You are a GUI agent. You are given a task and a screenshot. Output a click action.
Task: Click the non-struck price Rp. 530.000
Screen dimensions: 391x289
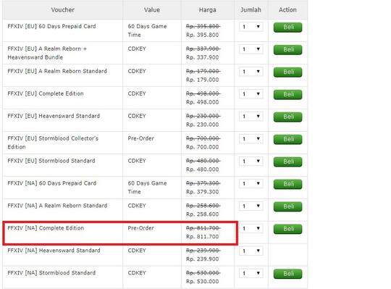[203, 282]
